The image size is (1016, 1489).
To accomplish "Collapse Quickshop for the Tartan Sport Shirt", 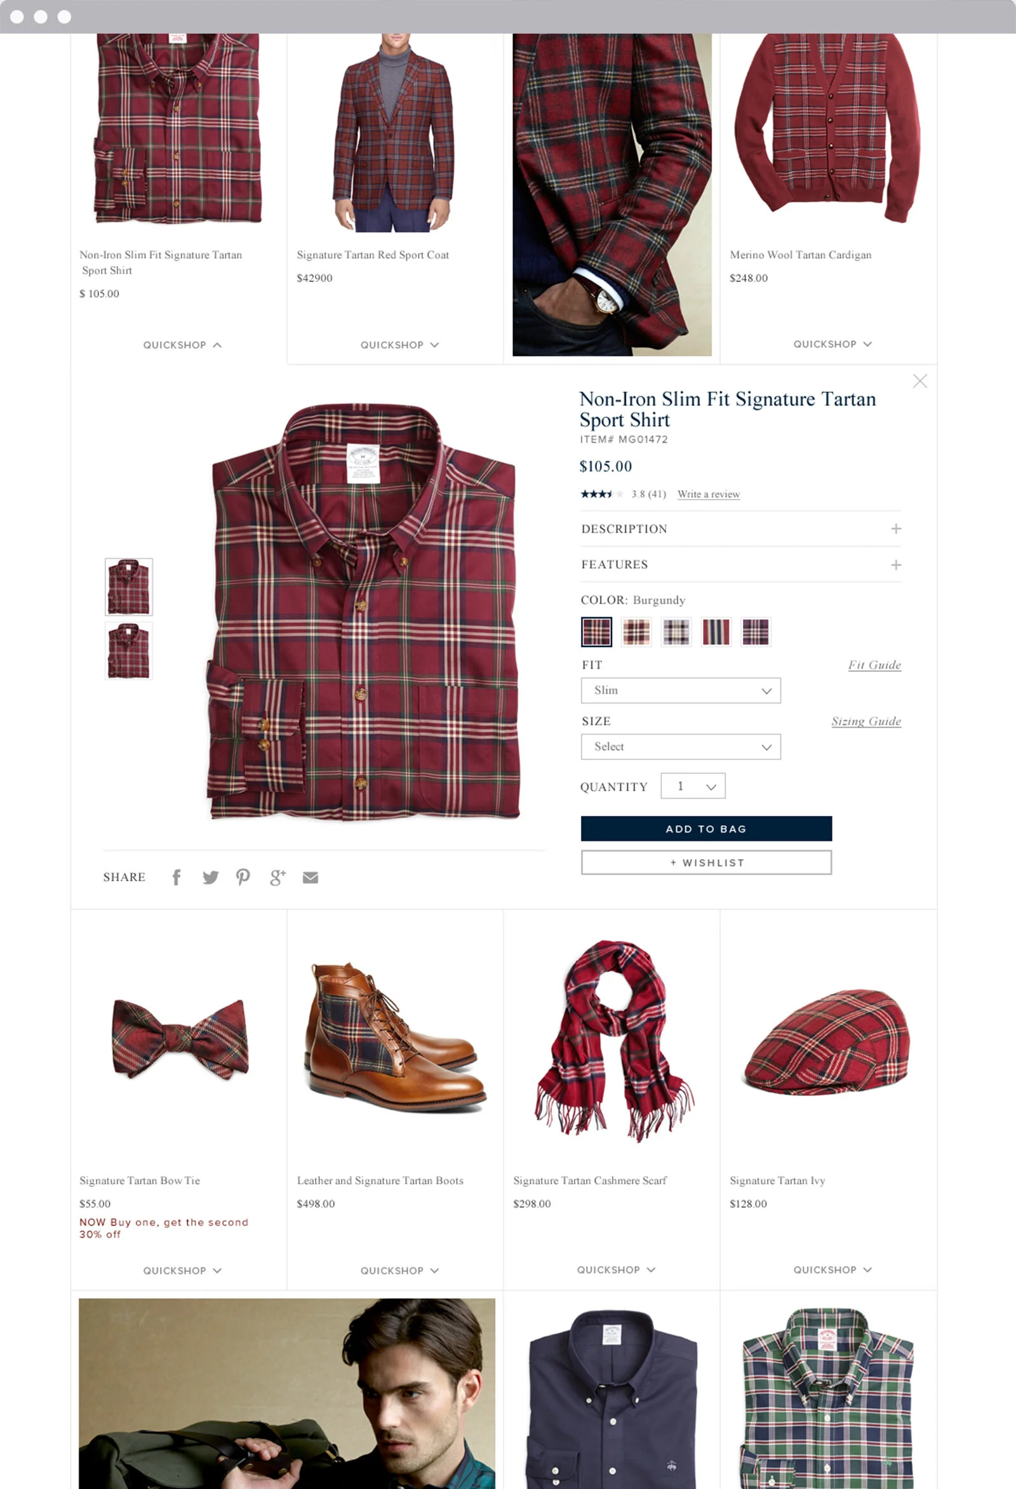I will click(183, 345).
